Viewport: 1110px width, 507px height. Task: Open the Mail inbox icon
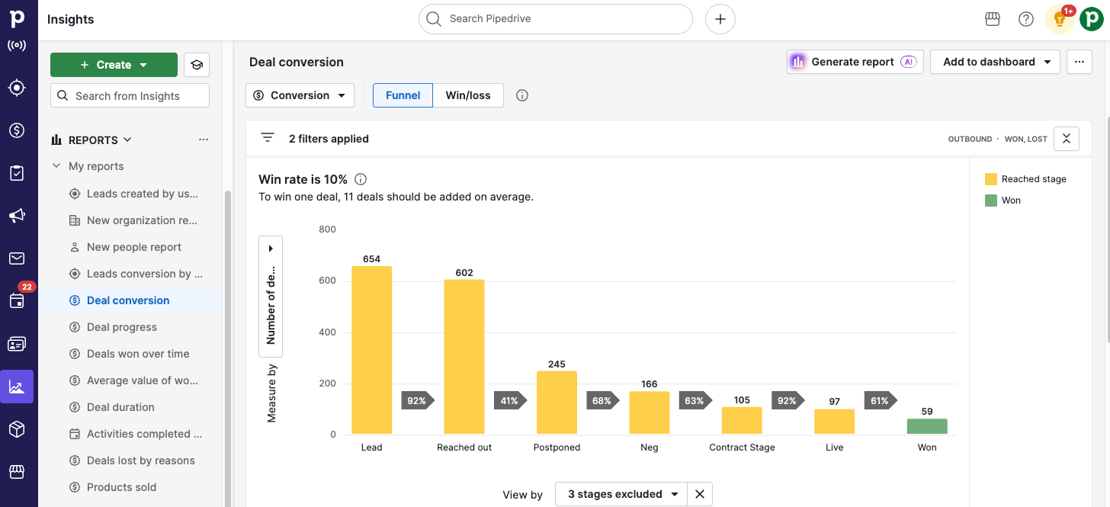click(x=17, y=258)
